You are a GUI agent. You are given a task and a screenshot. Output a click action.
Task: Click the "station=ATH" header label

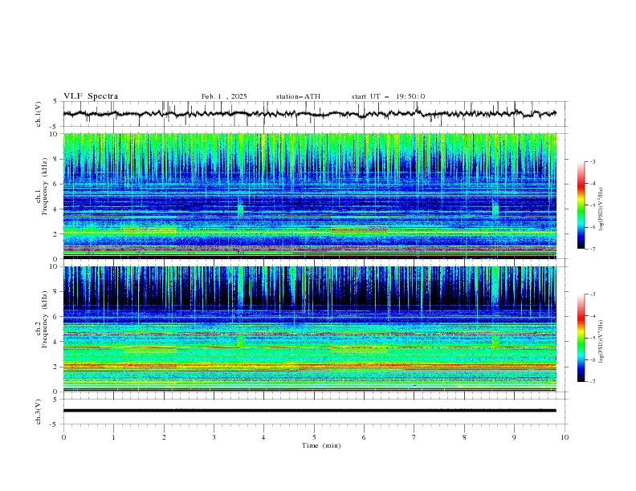coord(298,96)
